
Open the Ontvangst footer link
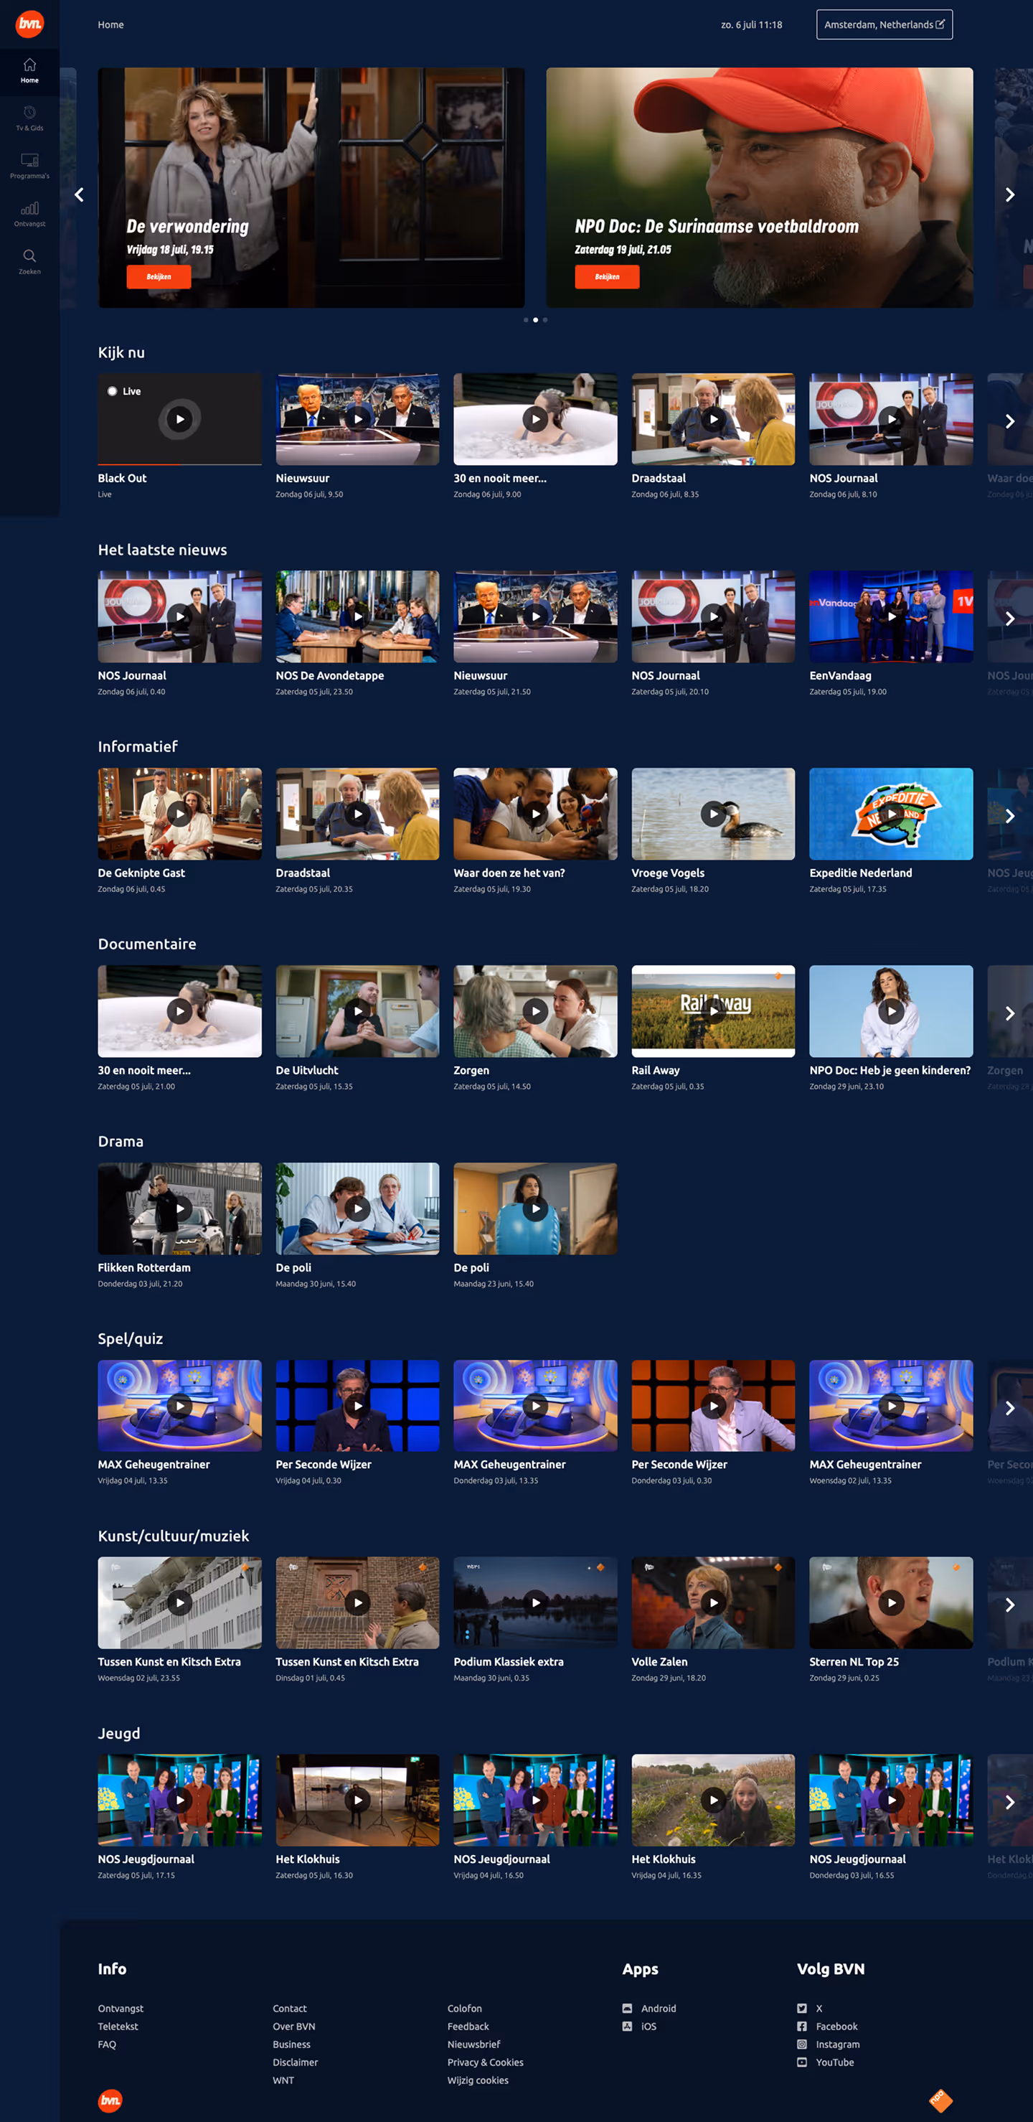121,2009
